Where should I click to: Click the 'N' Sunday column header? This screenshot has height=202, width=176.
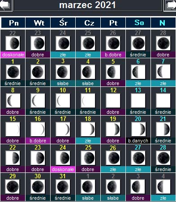coord(163,23)
